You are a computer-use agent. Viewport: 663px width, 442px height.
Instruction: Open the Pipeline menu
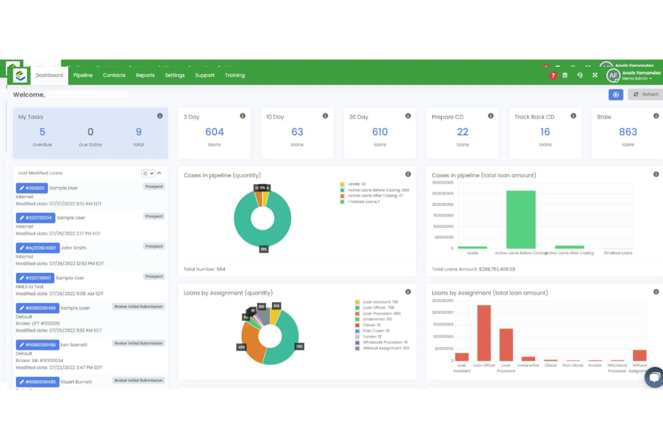pos(83,75)
